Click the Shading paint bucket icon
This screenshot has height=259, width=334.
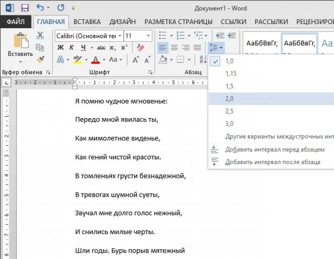(x=163, y=60)
